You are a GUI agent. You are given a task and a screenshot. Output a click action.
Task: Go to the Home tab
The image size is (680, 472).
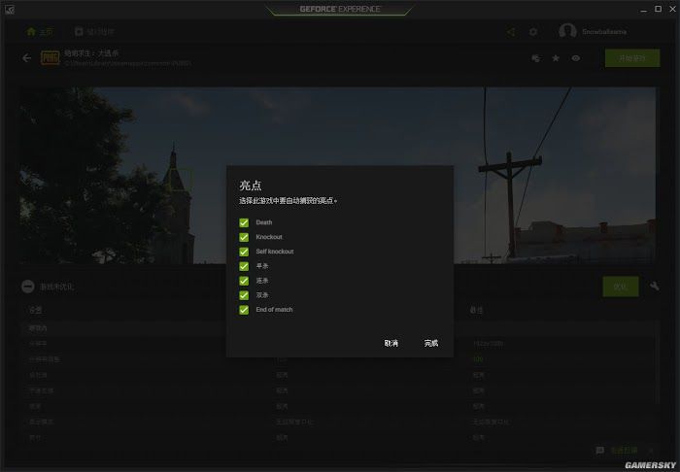[40, 32]
